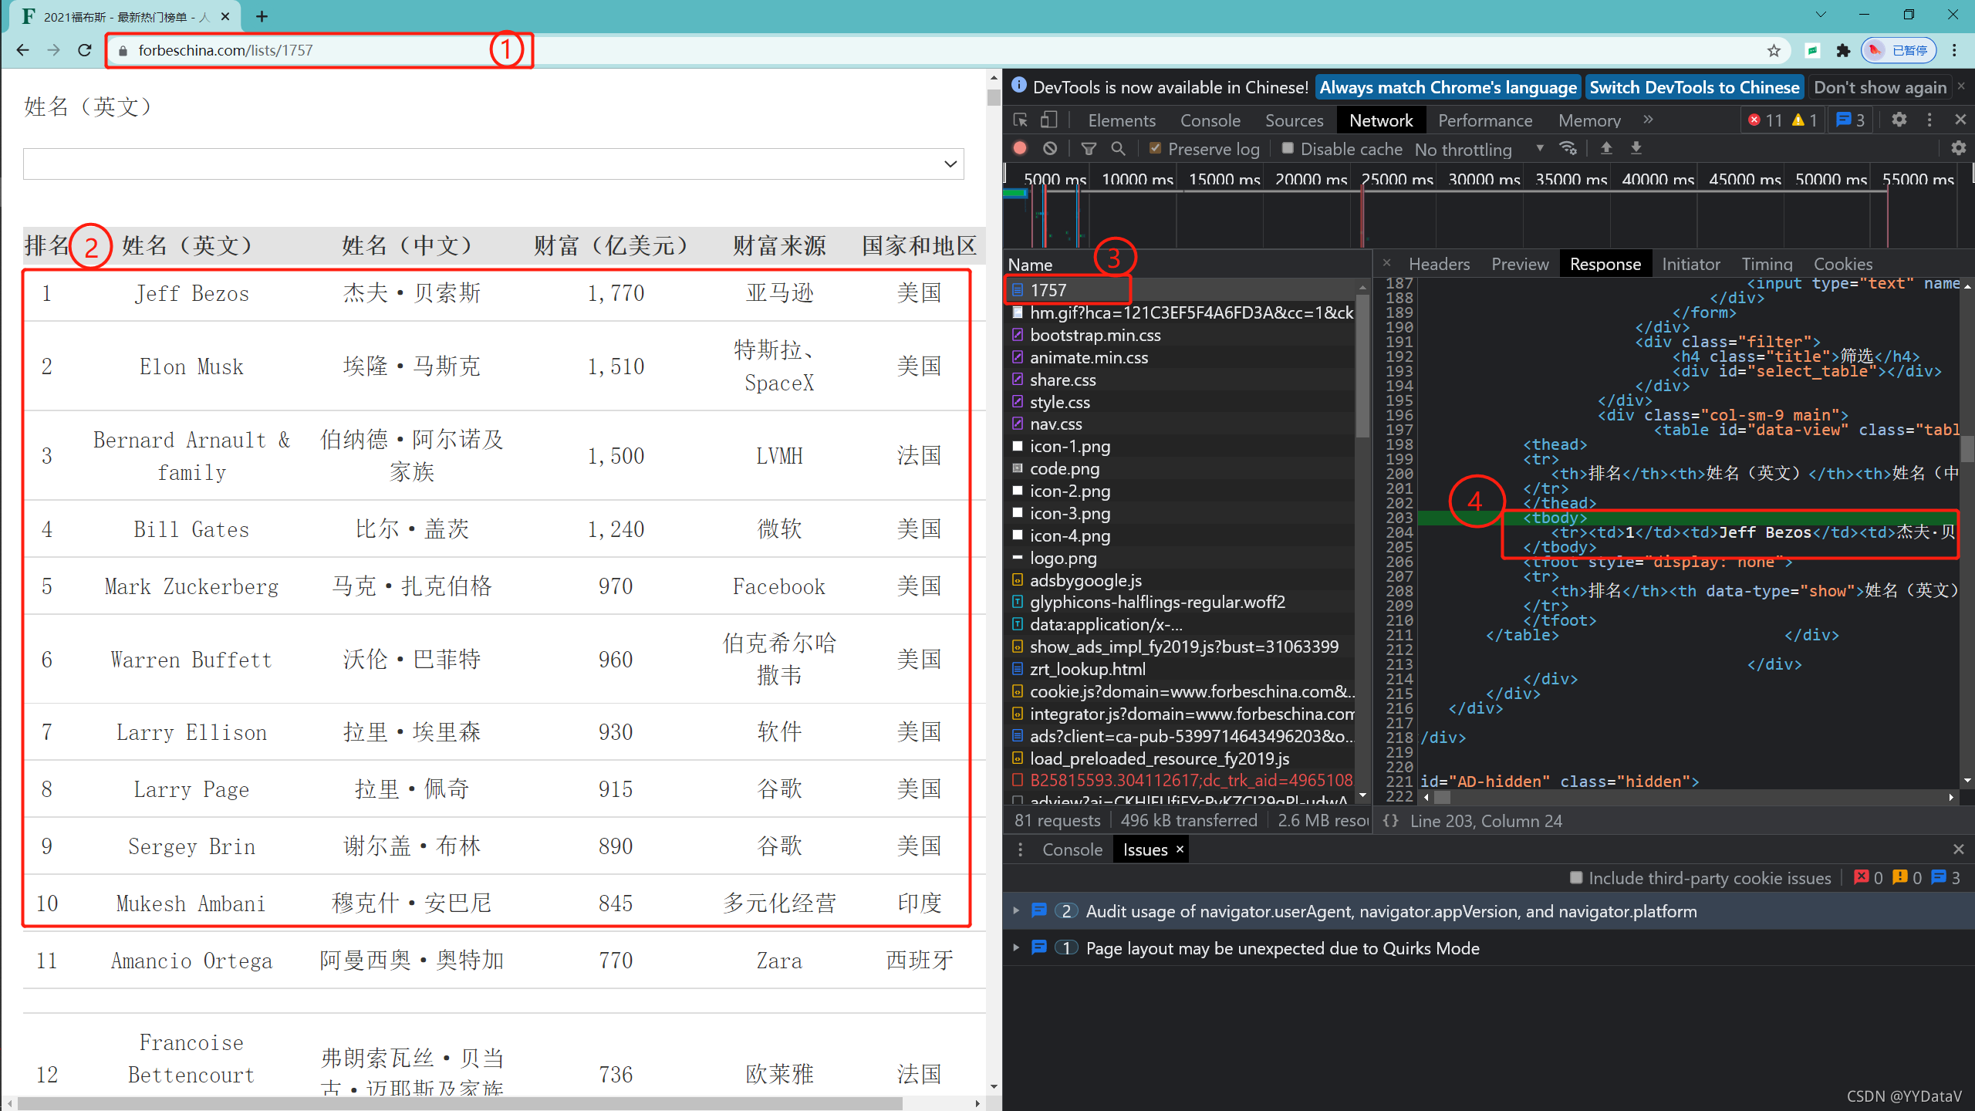Screen dimensions: 1975x1111
Task: Select the 1757 request in the Name list
Action: [1048, 290]
